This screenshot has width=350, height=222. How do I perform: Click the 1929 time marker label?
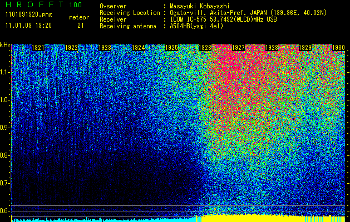click(305, 48)
